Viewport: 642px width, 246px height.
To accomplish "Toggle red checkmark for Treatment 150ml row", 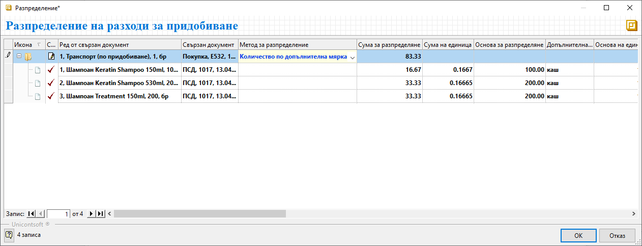I will [51, 96].
